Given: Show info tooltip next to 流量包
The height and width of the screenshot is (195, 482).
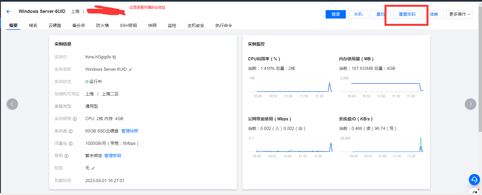Looking at the screenshot, I should pos(71,144).
